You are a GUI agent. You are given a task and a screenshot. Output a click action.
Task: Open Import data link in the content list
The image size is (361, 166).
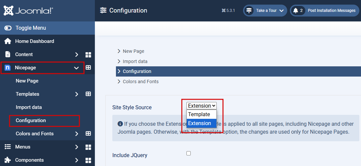coord(135,61)
